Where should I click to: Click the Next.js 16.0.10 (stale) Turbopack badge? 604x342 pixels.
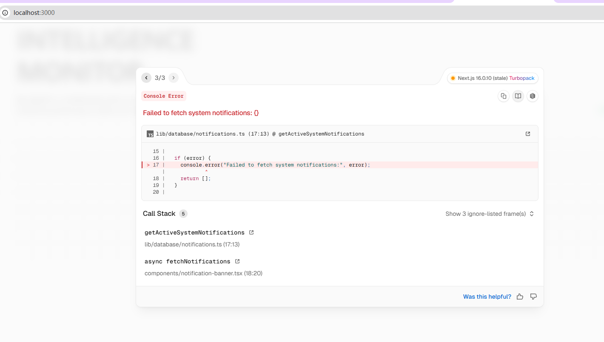point(493,78)
